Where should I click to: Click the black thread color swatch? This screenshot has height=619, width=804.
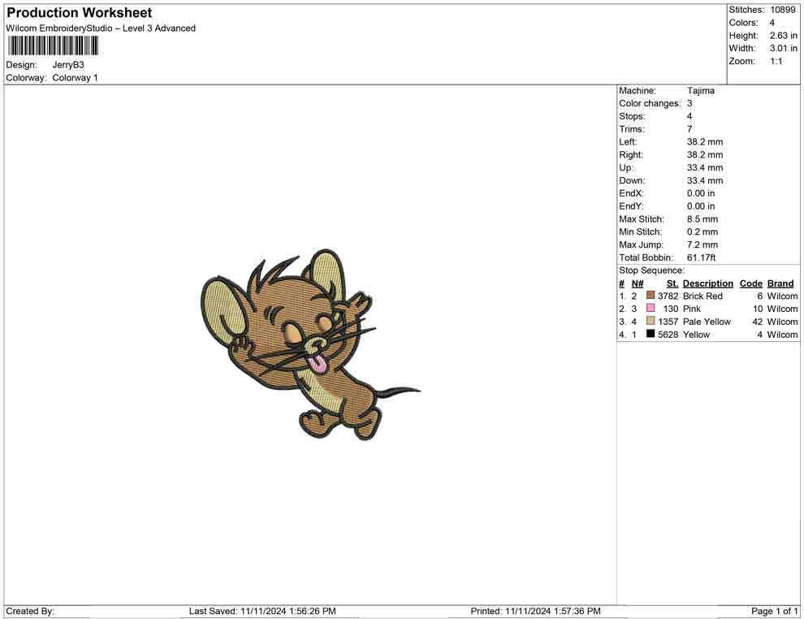click(651, 333)
